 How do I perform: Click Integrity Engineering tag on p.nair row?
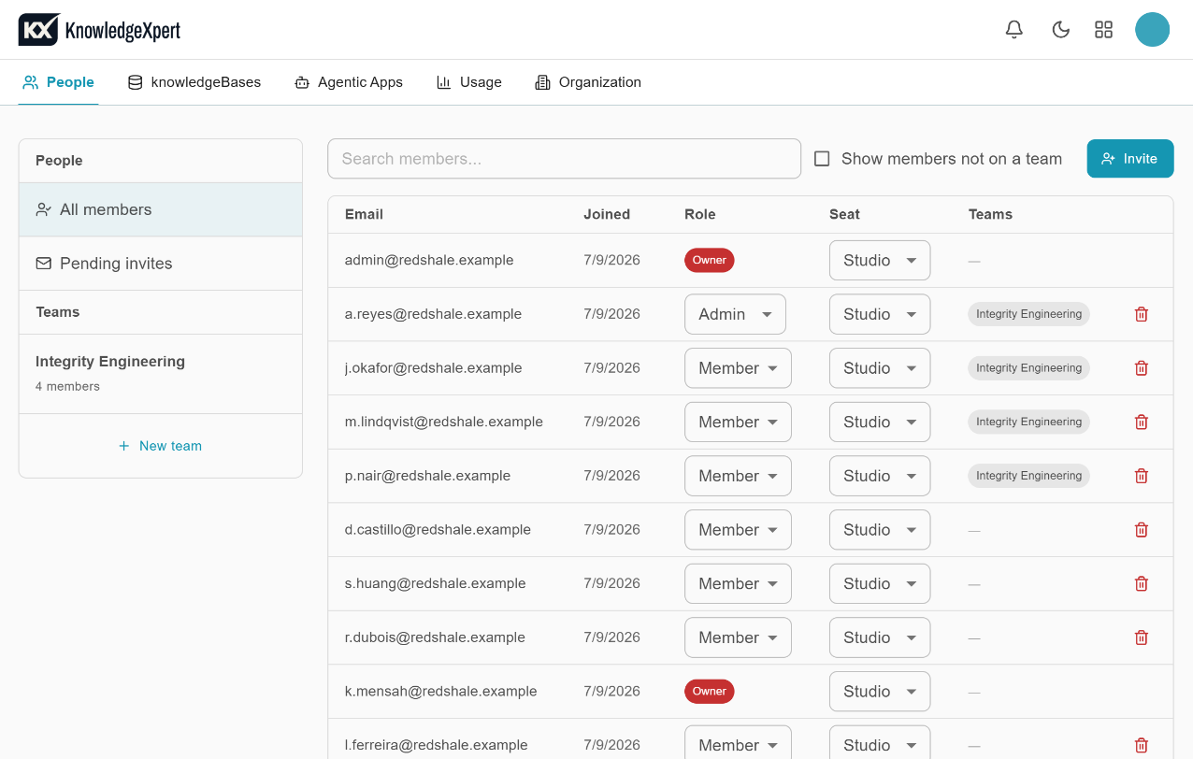1028,476
